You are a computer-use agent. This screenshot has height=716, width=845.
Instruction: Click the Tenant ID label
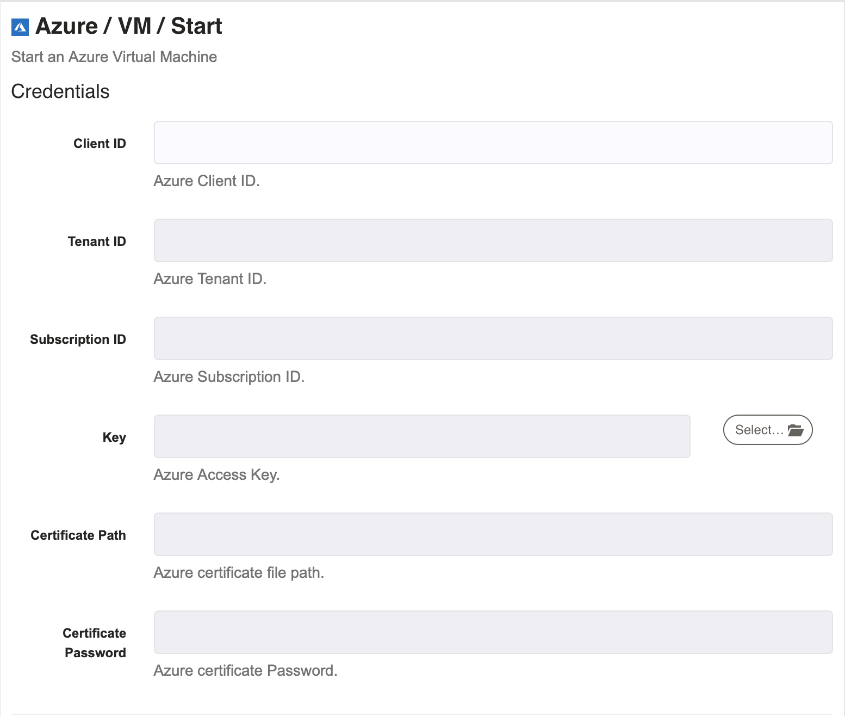click(97, 242)
